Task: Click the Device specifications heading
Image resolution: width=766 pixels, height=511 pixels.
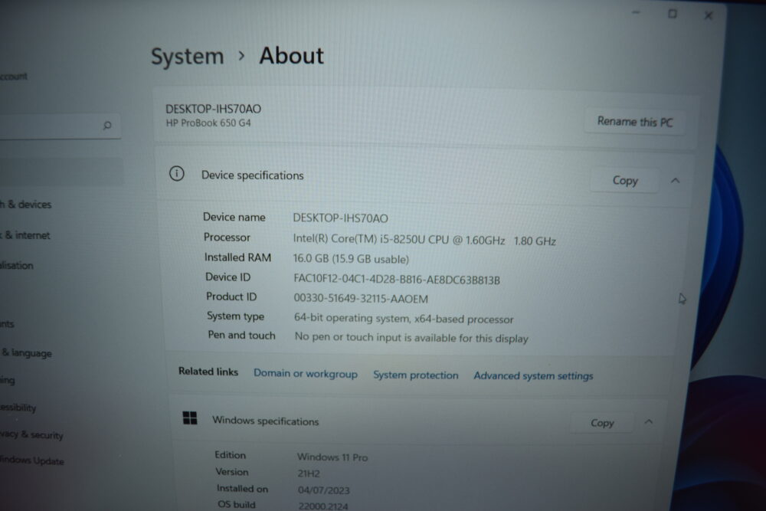Action: coord(253,175)
